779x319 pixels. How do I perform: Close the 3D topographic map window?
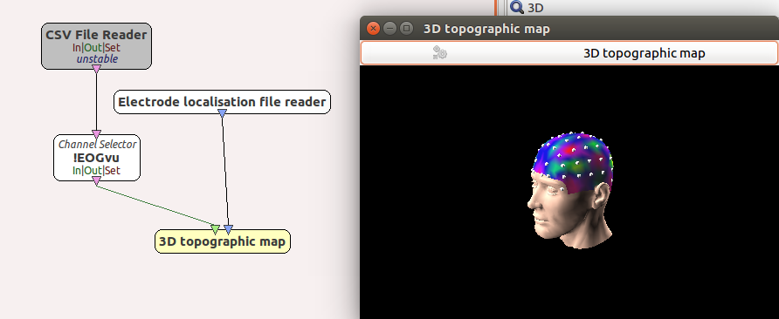pyautogui.click(x=373, y=28)
